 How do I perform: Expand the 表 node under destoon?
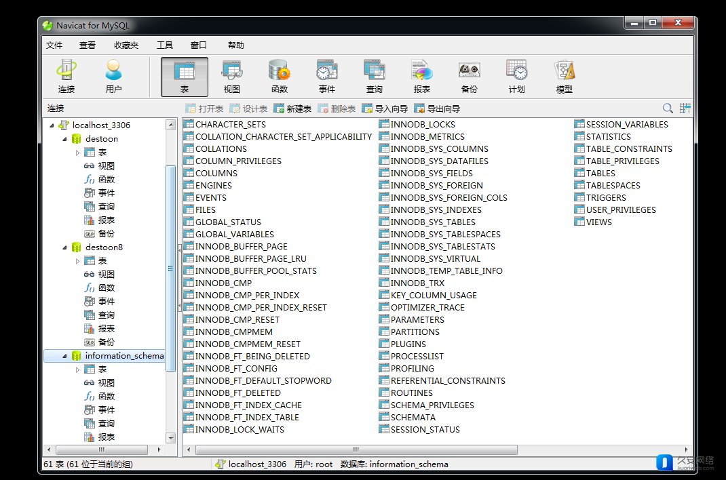pyautogui.click(x=78, y=153)
